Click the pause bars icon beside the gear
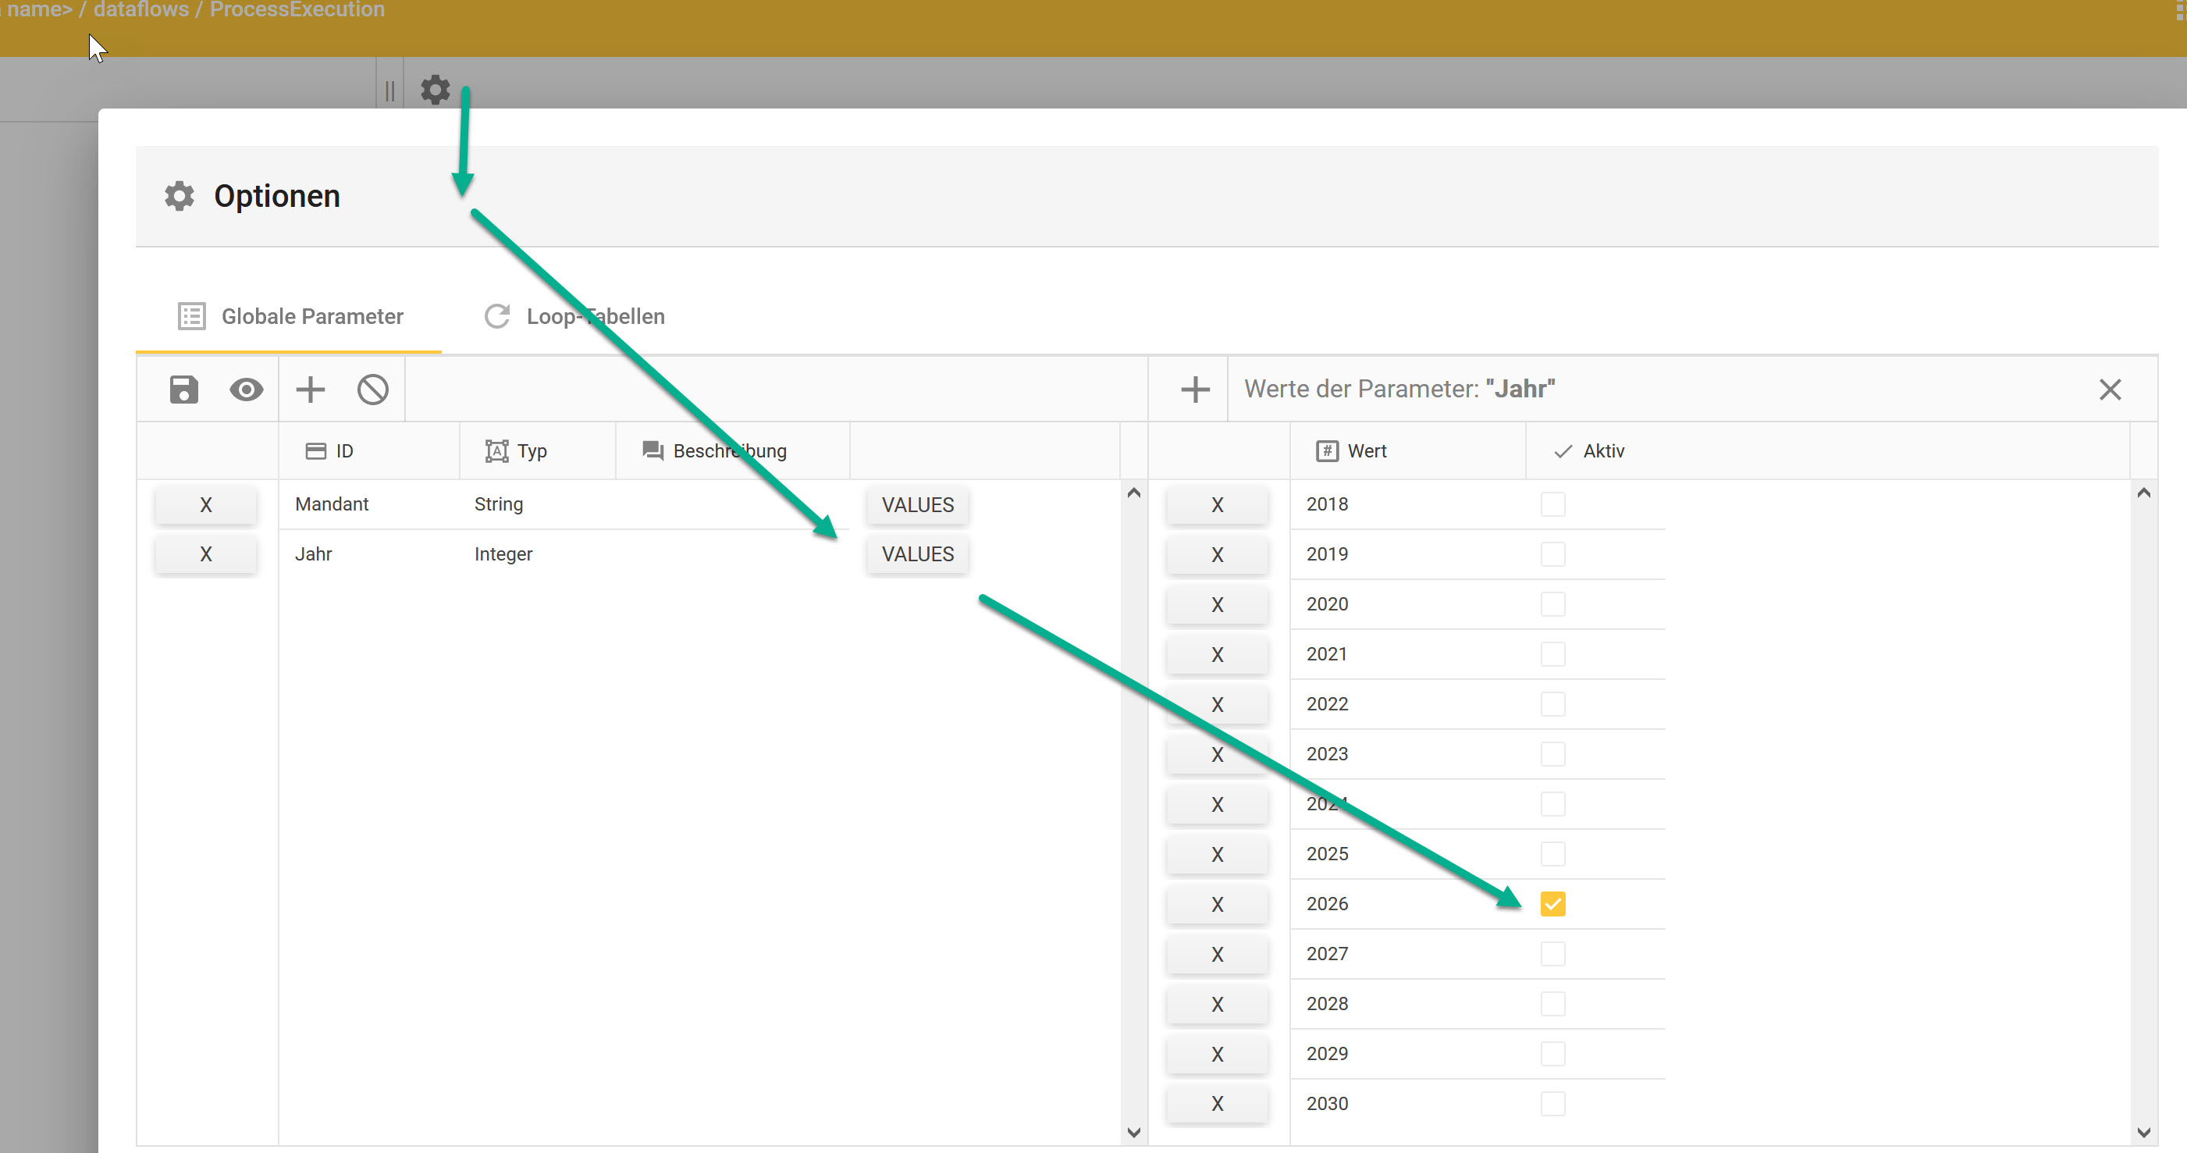The width and height of the screenshot is (2187, 1153). [389, 91]
